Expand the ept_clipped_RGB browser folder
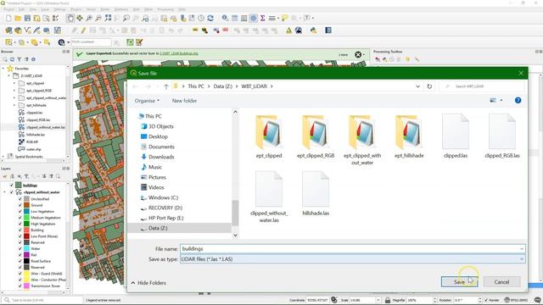 pos(14,91)
